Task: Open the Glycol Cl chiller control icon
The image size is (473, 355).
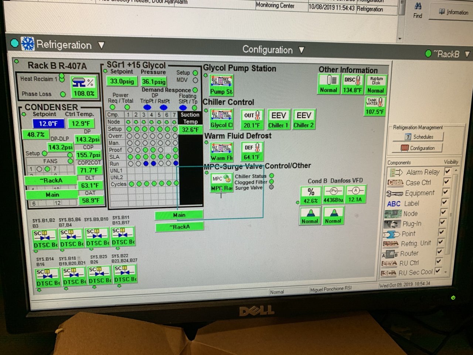Action: (x=221, y=119)
